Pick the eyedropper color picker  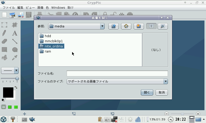click(15, 58)
